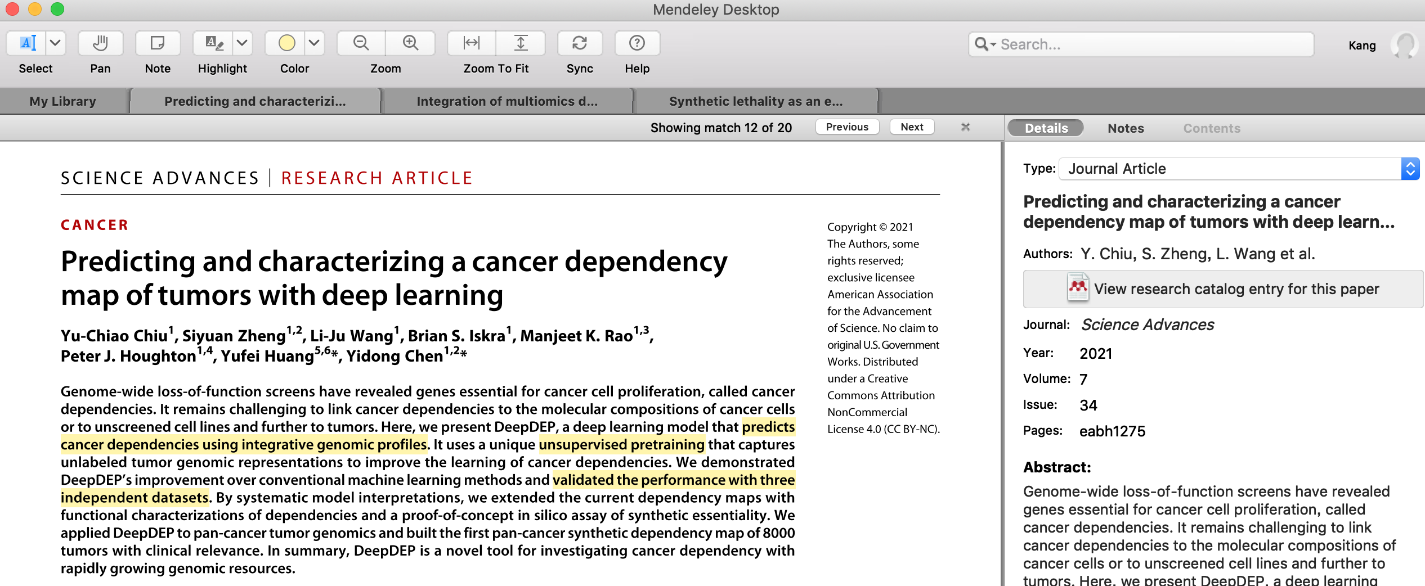Click the yellow highlight Color swatch

point(286,43)
